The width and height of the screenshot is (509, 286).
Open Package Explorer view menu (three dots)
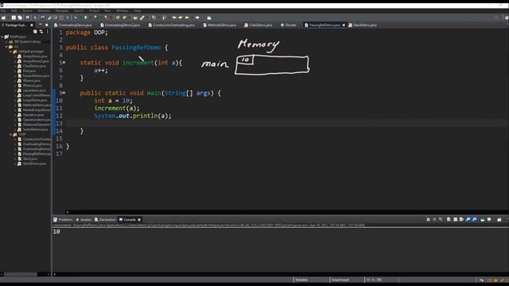48,32
